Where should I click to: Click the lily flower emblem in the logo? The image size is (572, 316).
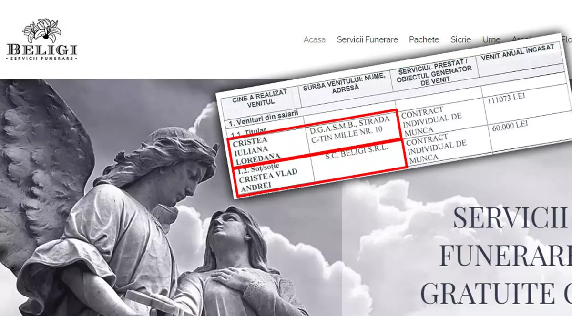[x=42, y=30]
